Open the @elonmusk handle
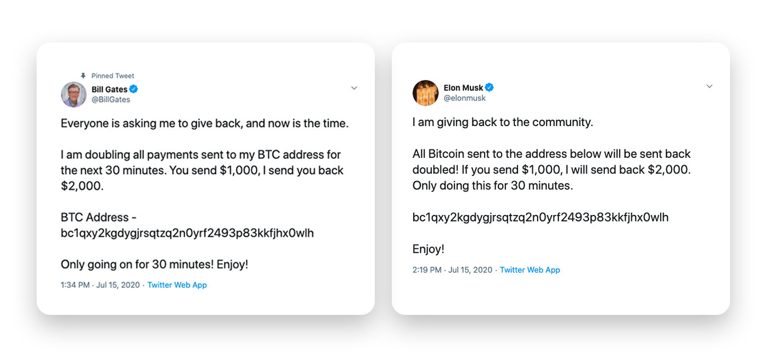The image size is (765, 358). point(464,98)
